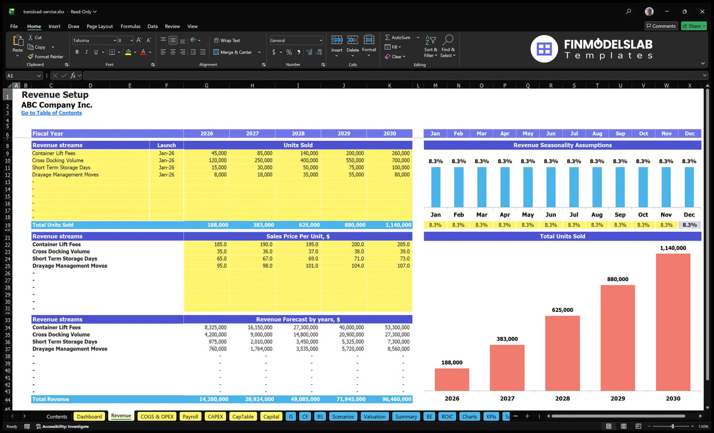Click Decrease Decimal icon

[318, 52]
